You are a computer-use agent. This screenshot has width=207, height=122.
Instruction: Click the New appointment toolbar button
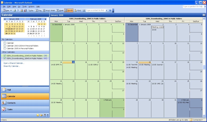coord(6,10)
